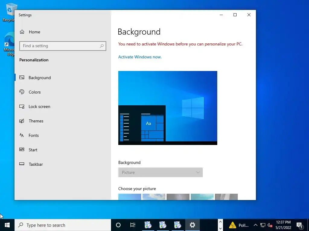
Task: Open the Background picture type dropdown
Action: [161, 172]
